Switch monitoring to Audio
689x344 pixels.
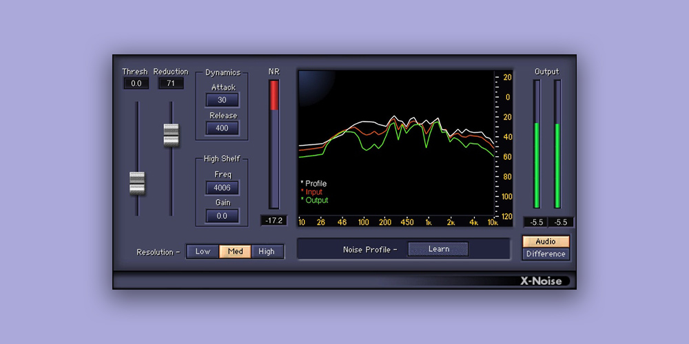[x=546, y=241]
